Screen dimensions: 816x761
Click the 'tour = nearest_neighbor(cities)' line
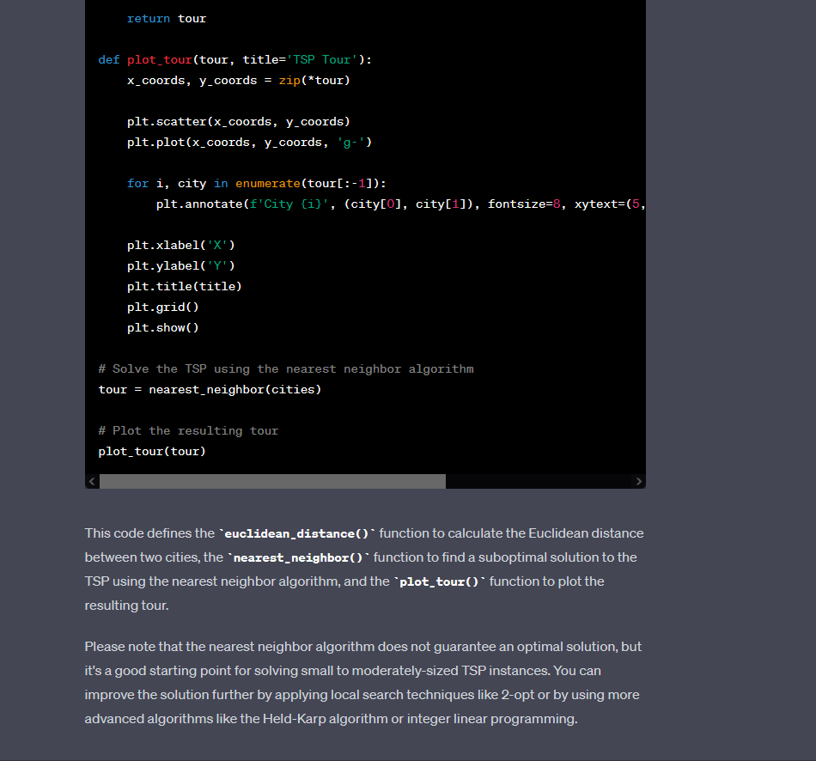(x=210, y=390)
